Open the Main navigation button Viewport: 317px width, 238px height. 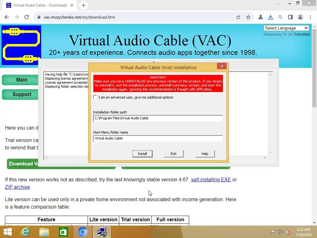pyautogui.click(x=20, y=80)
